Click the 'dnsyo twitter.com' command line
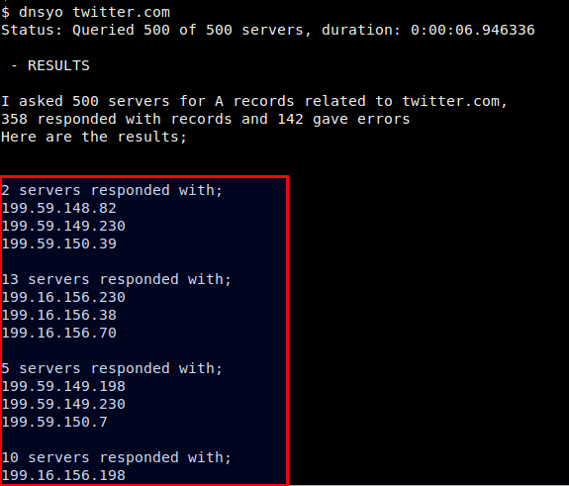 point(85,12)
